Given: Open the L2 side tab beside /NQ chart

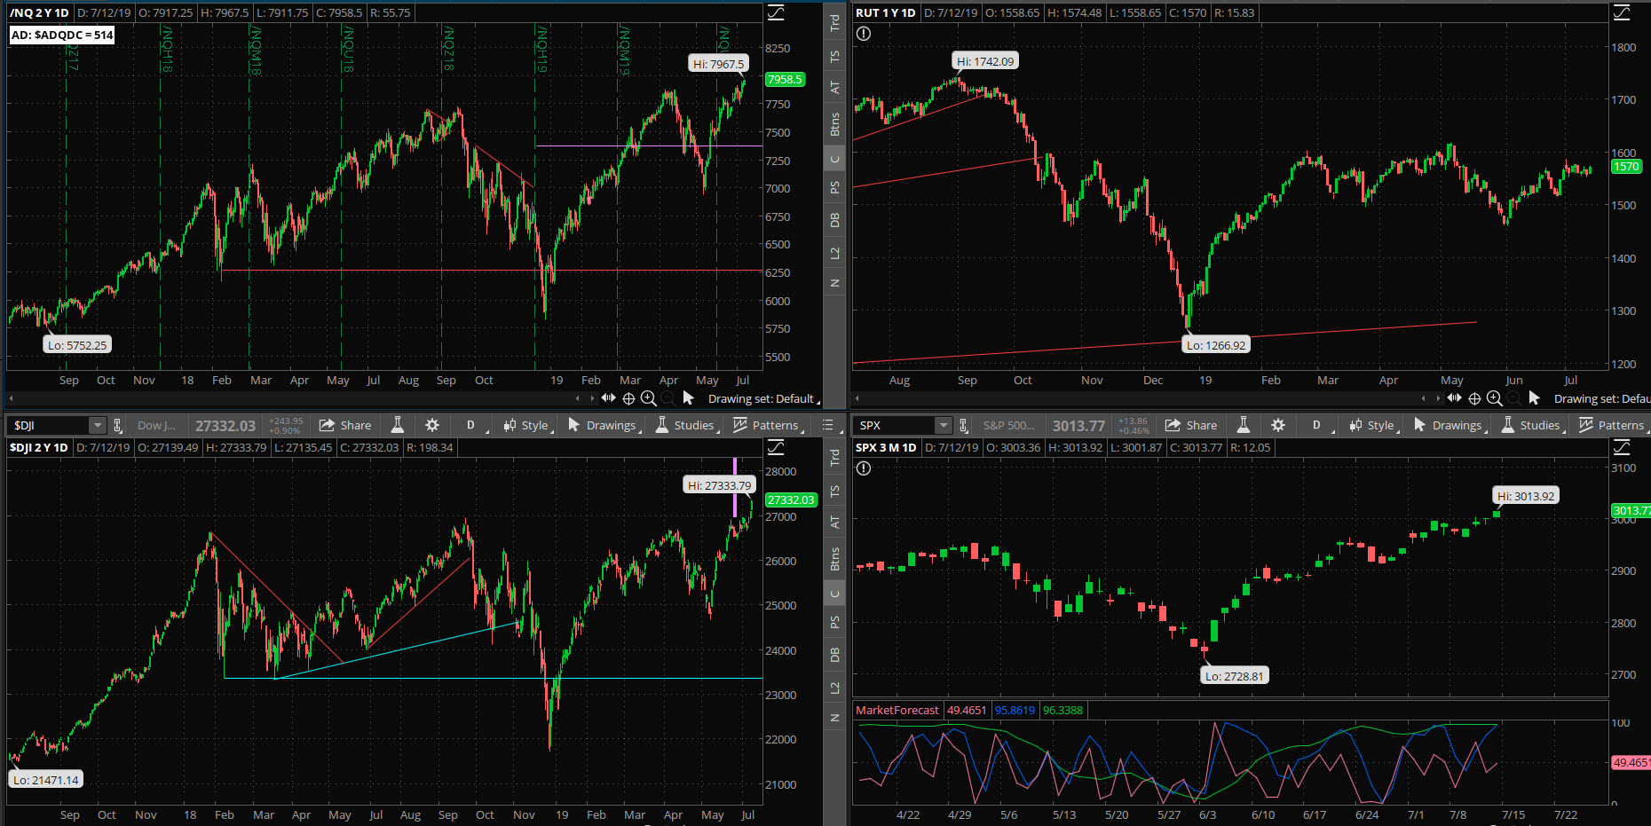Looking at the screenshot, I should click(834, 253).
